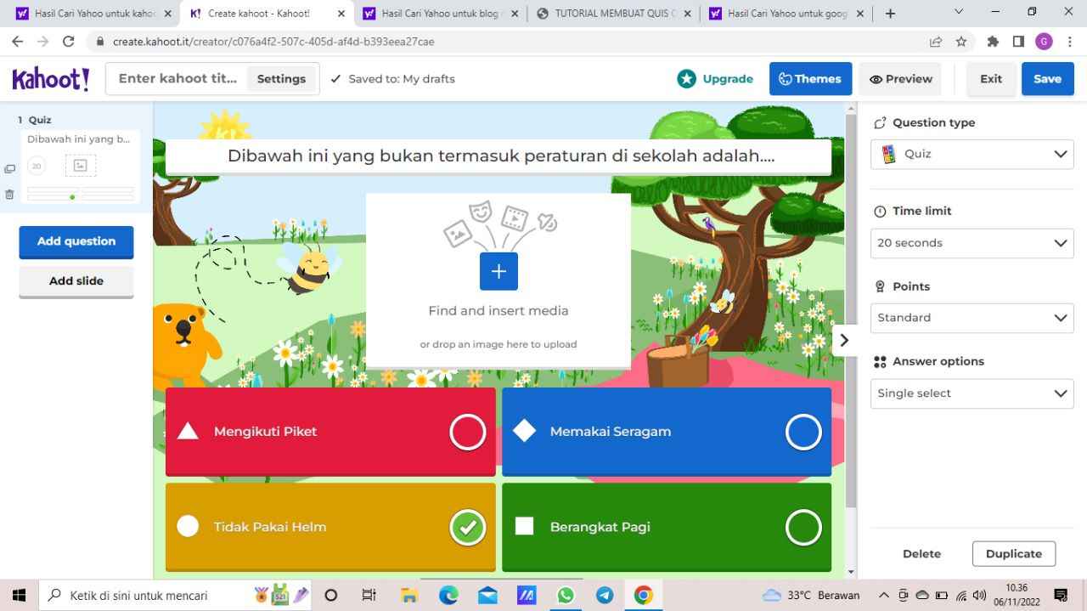Click the trash icon beside the question thumbnail

9,195
